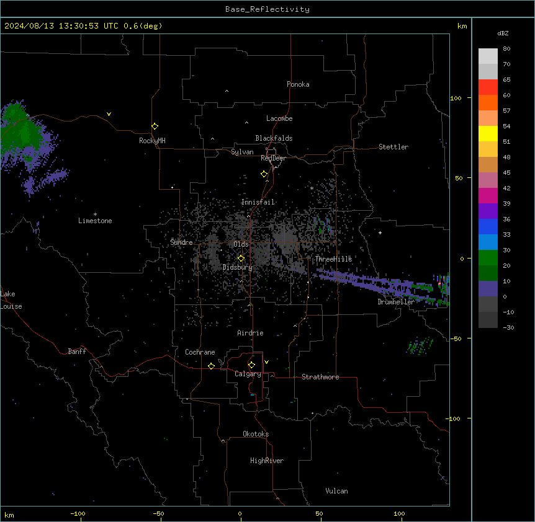Click the yellow marker south of Cochrane
This screenshot has width=535, height=522.
coord(211,366)
